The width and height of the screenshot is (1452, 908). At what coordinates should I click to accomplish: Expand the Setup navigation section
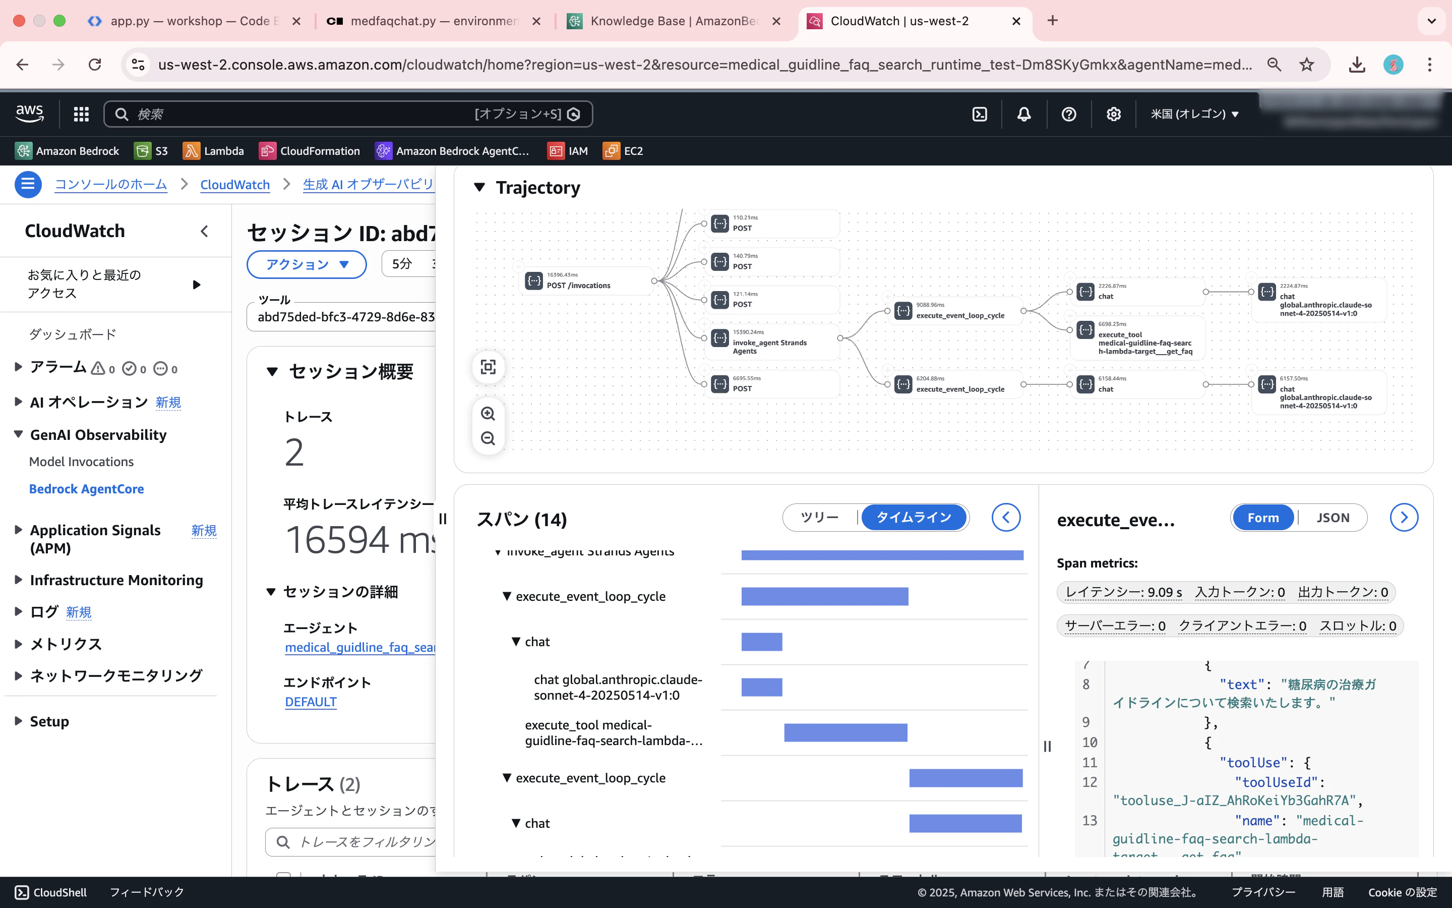[18, 721]
